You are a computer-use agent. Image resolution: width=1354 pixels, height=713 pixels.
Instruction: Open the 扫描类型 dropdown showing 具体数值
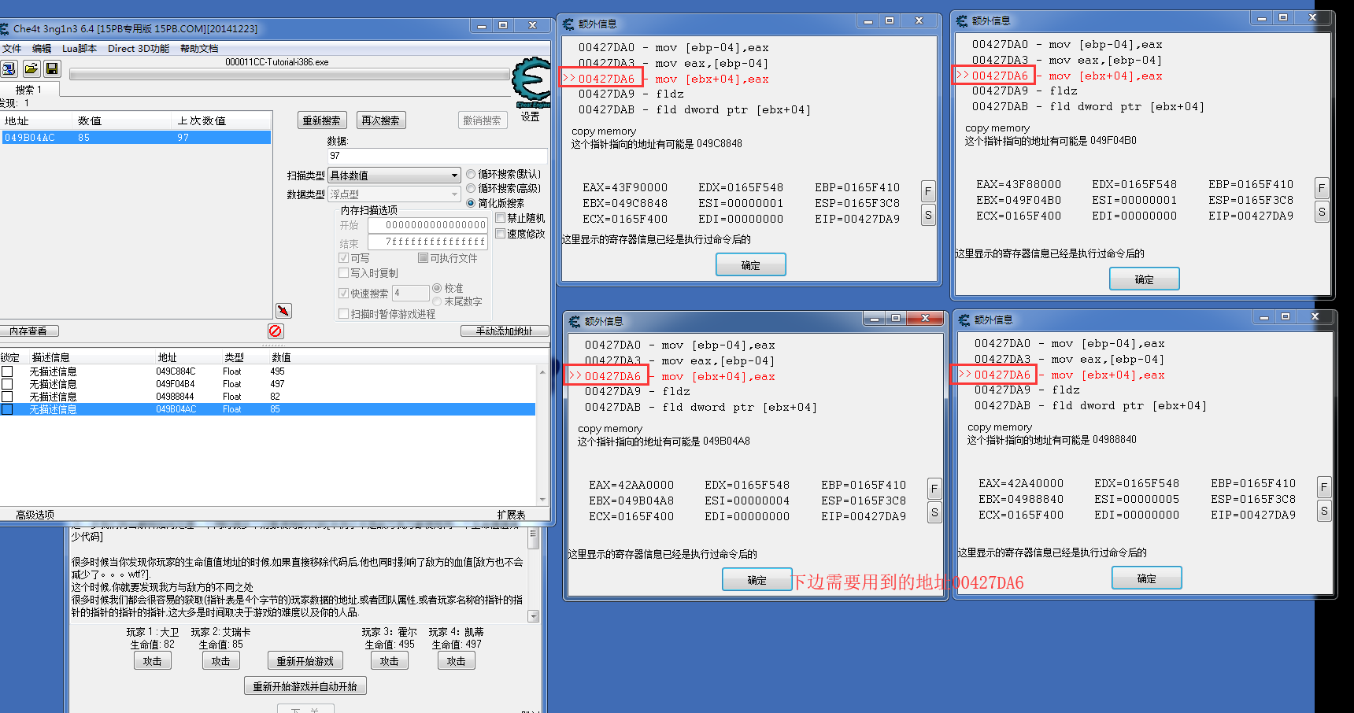[394, 175]
